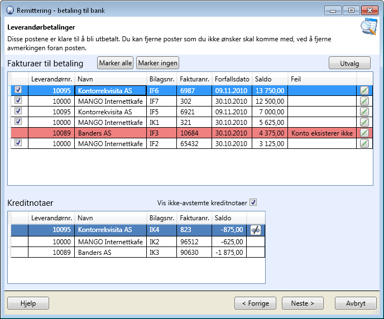Click the preview icon in top-right corner
The image size is (384, 319).
369,26
